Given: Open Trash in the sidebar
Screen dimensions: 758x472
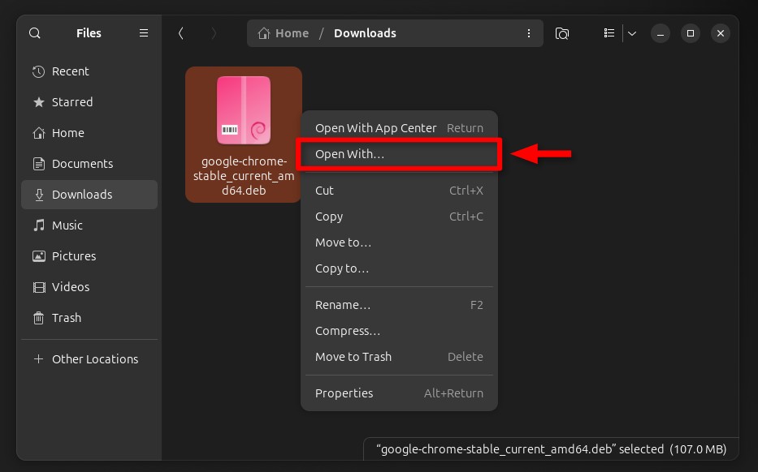Looking at the screenshot, I should coord(89,318).
